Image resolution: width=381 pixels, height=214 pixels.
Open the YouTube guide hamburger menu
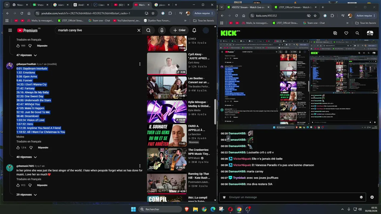coord(10,30)
